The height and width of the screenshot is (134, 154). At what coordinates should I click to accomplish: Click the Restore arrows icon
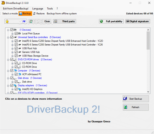34,14
